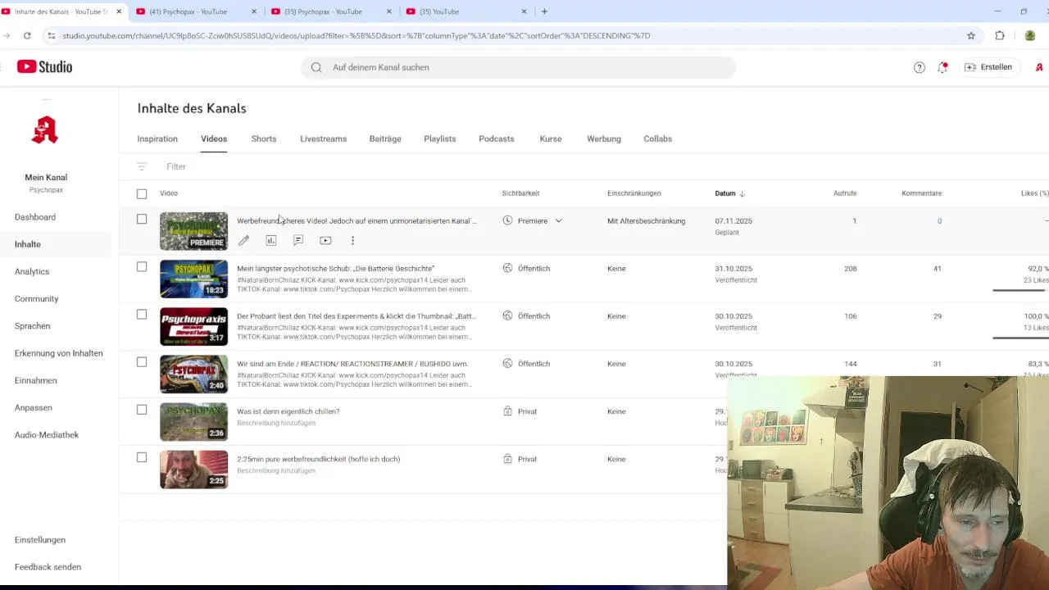Click the Premiere clock visibility icon
This screenshot has height=590, width=1049.
507,220
